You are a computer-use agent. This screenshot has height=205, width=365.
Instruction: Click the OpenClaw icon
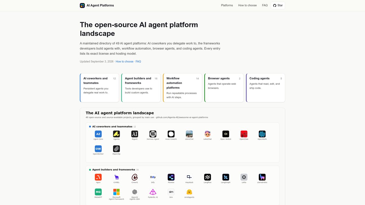244,134
